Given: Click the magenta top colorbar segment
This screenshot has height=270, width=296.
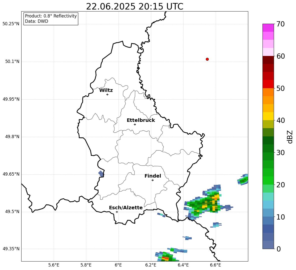Looking at the screenshot, I should pos(268,28).
